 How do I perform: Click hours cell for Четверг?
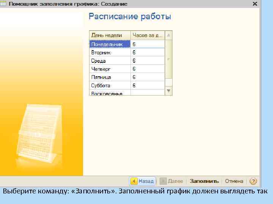coord(147,69)
